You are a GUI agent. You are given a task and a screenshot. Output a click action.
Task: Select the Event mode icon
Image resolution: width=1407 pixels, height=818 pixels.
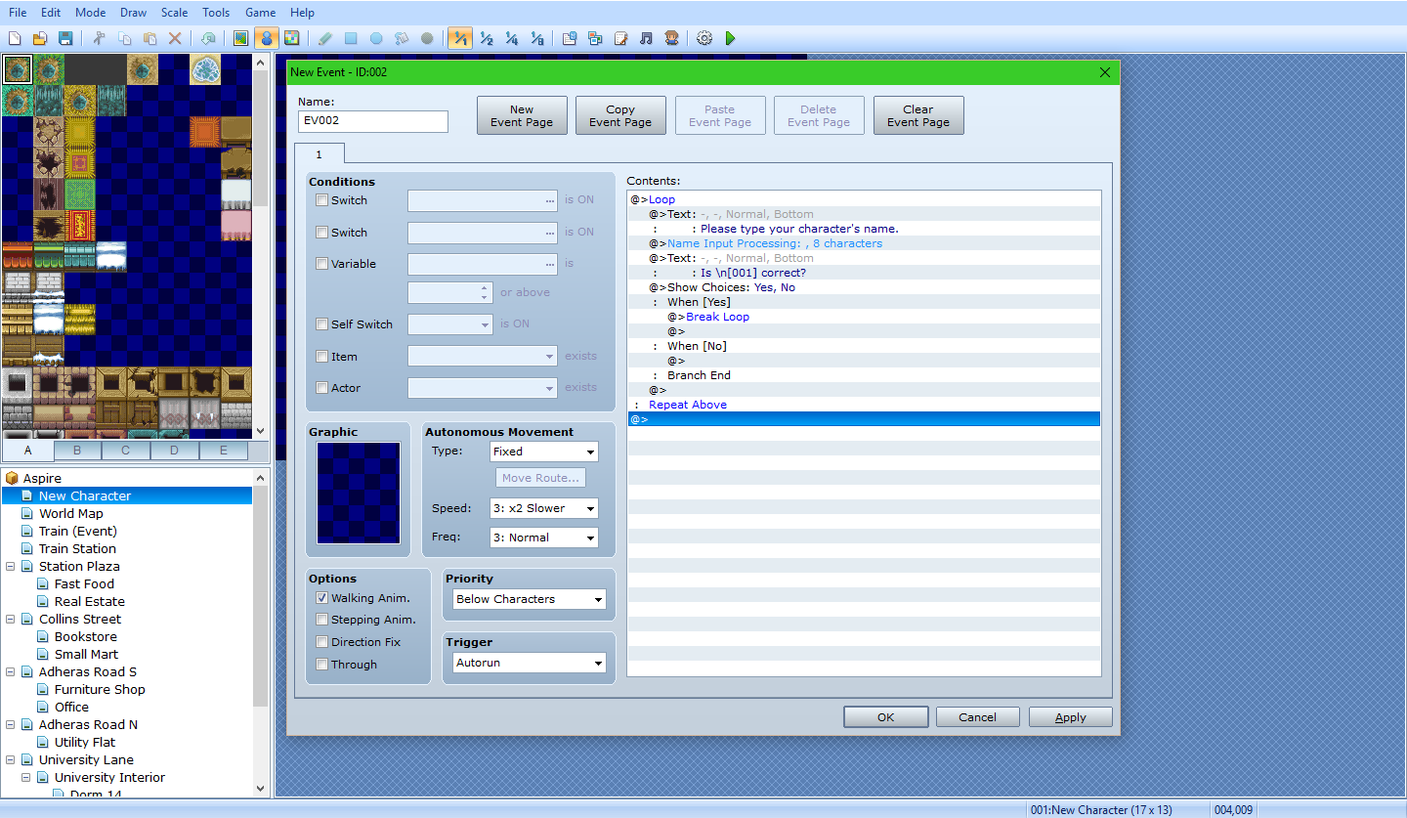(266, 38)
